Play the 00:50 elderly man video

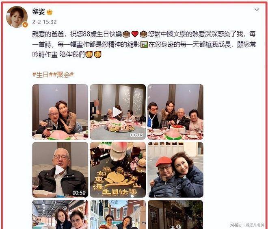coord(60,170)
